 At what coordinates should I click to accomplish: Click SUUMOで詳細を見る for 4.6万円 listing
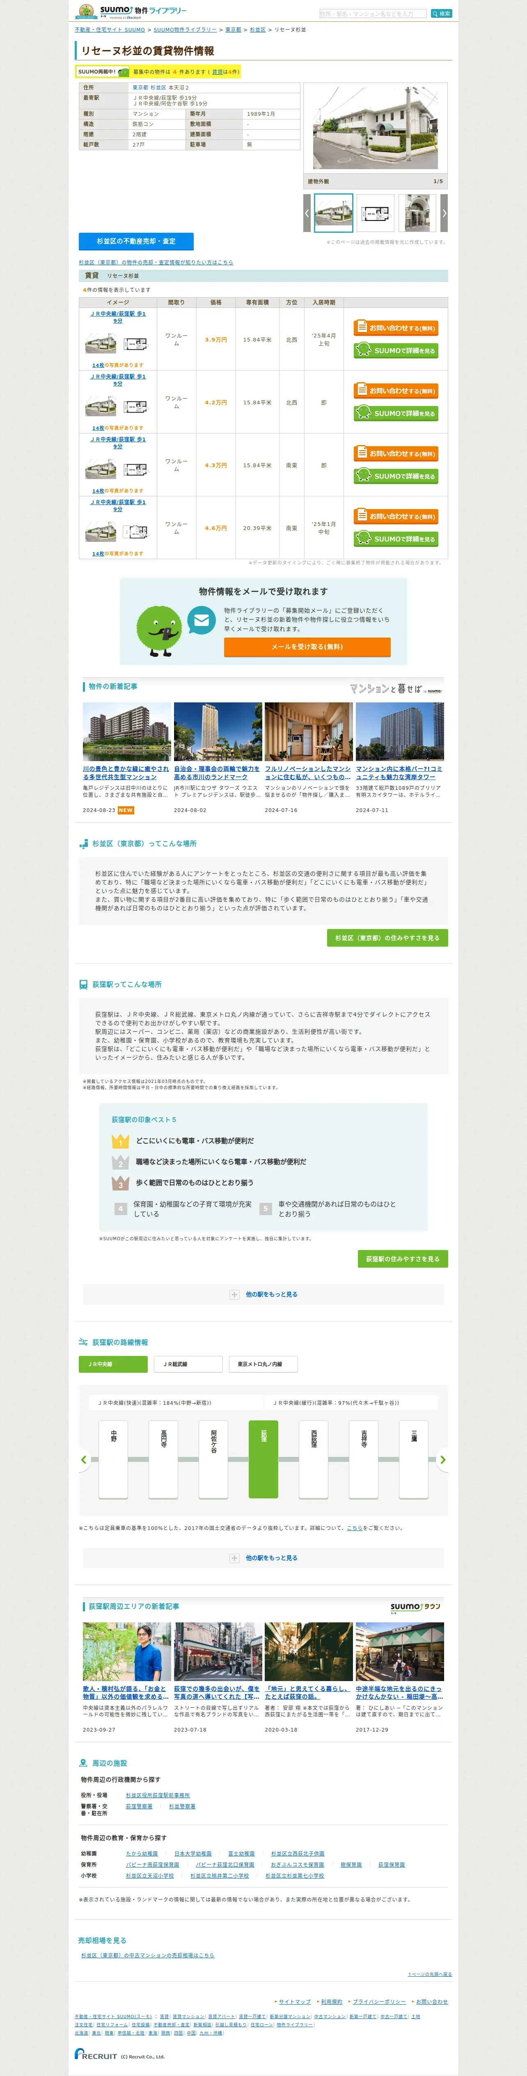click(396, 539)
